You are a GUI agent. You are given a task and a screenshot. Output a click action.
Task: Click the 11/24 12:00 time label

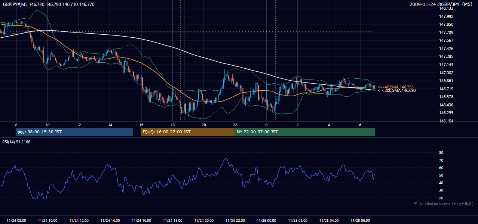[x=79, y=220]
